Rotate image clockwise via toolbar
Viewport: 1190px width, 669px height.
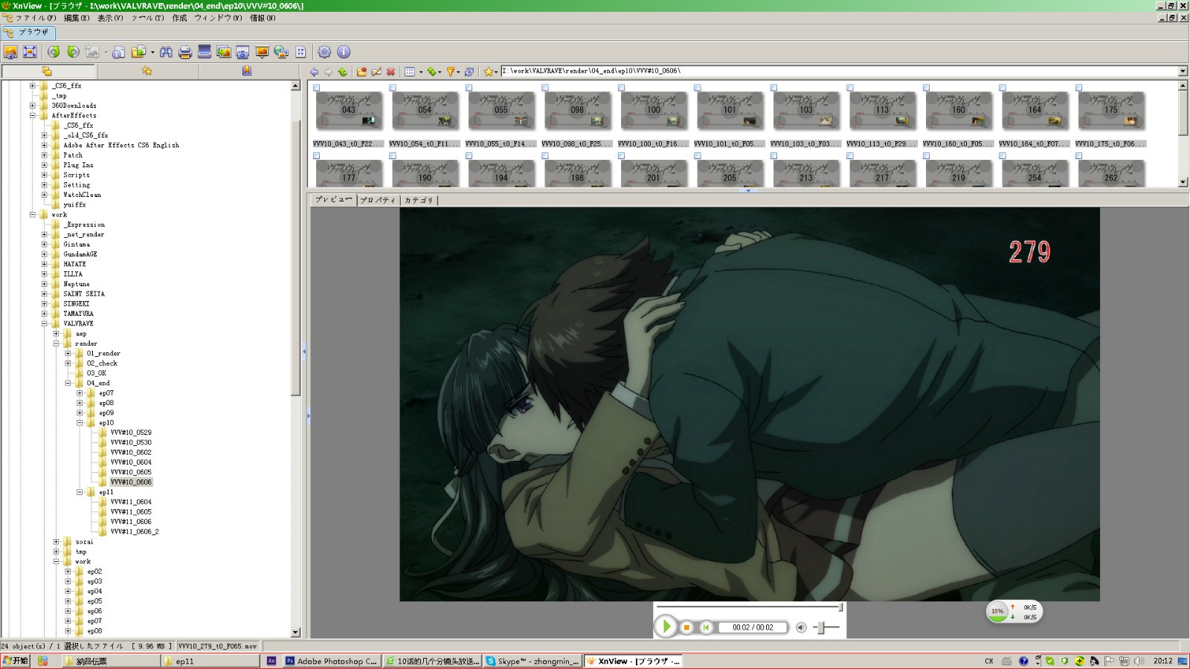pyautogui.click(x=73, y=52)
